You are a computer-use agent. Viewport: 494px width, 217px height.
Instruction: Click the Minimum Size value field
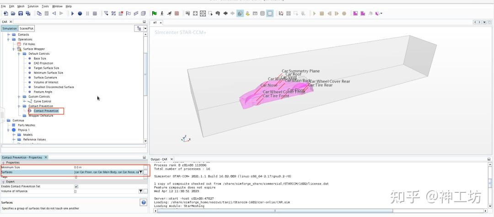click(108, 167)
